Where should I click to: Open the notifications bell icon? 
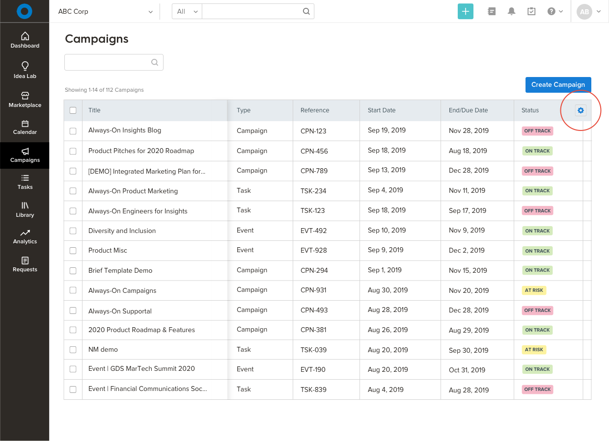[511, 11]
